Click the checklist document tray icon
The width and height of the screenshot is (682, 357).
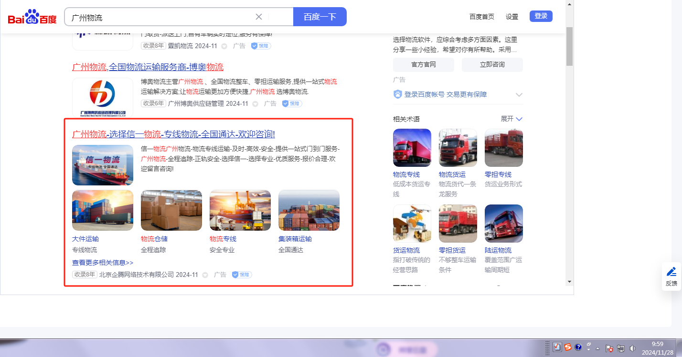click(557, 347)
